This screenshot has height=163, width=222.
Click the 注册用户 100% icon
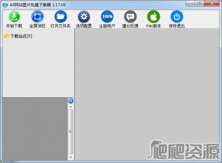point(107,17)
